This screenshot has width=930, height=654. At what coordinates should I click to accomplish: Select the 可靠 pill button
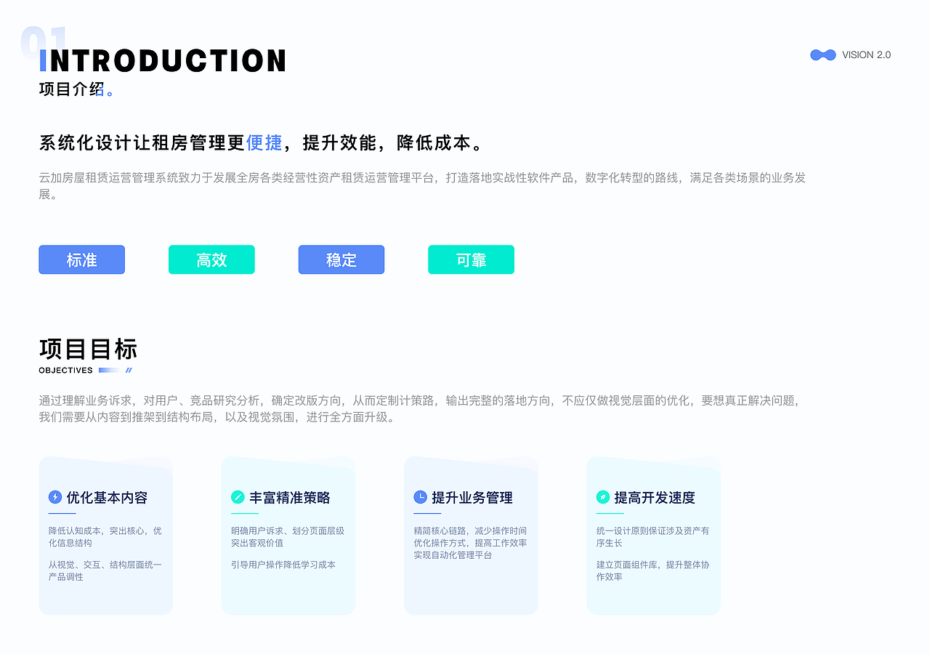pyautogui.click(x=471, y=259)
